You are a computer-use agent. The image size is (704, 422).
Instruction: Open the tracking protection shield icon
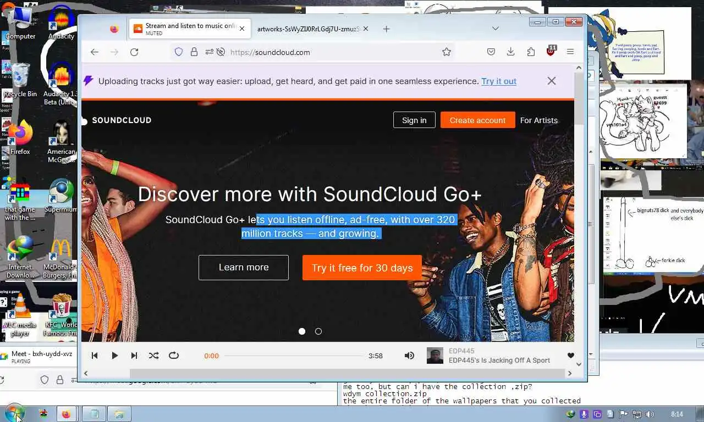(179, 52)
